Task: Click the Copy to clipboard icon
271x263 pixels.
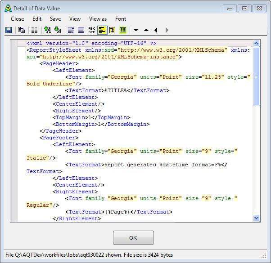Action: point(21,30)
